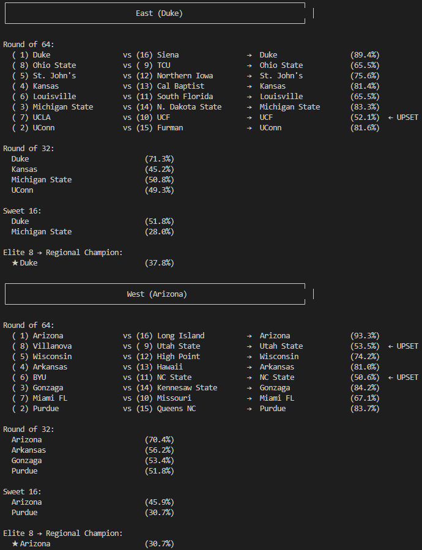This screenshot has height=550, width=422.
Task: Click "( 7) UCLA" seed entry
Action: [x=31, y=117]
